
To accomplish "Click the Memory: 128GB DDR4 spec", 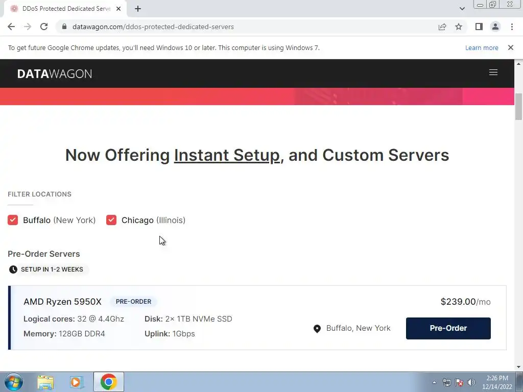I will (64, 334).
